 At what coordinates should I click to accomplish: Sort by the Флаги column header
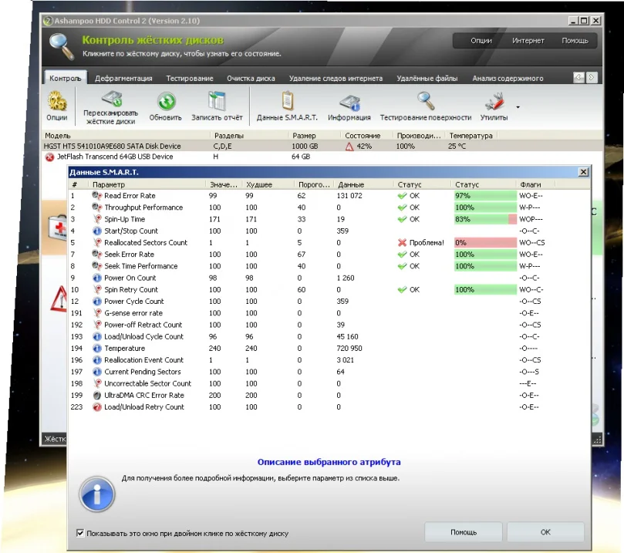[x=536, y=184]
